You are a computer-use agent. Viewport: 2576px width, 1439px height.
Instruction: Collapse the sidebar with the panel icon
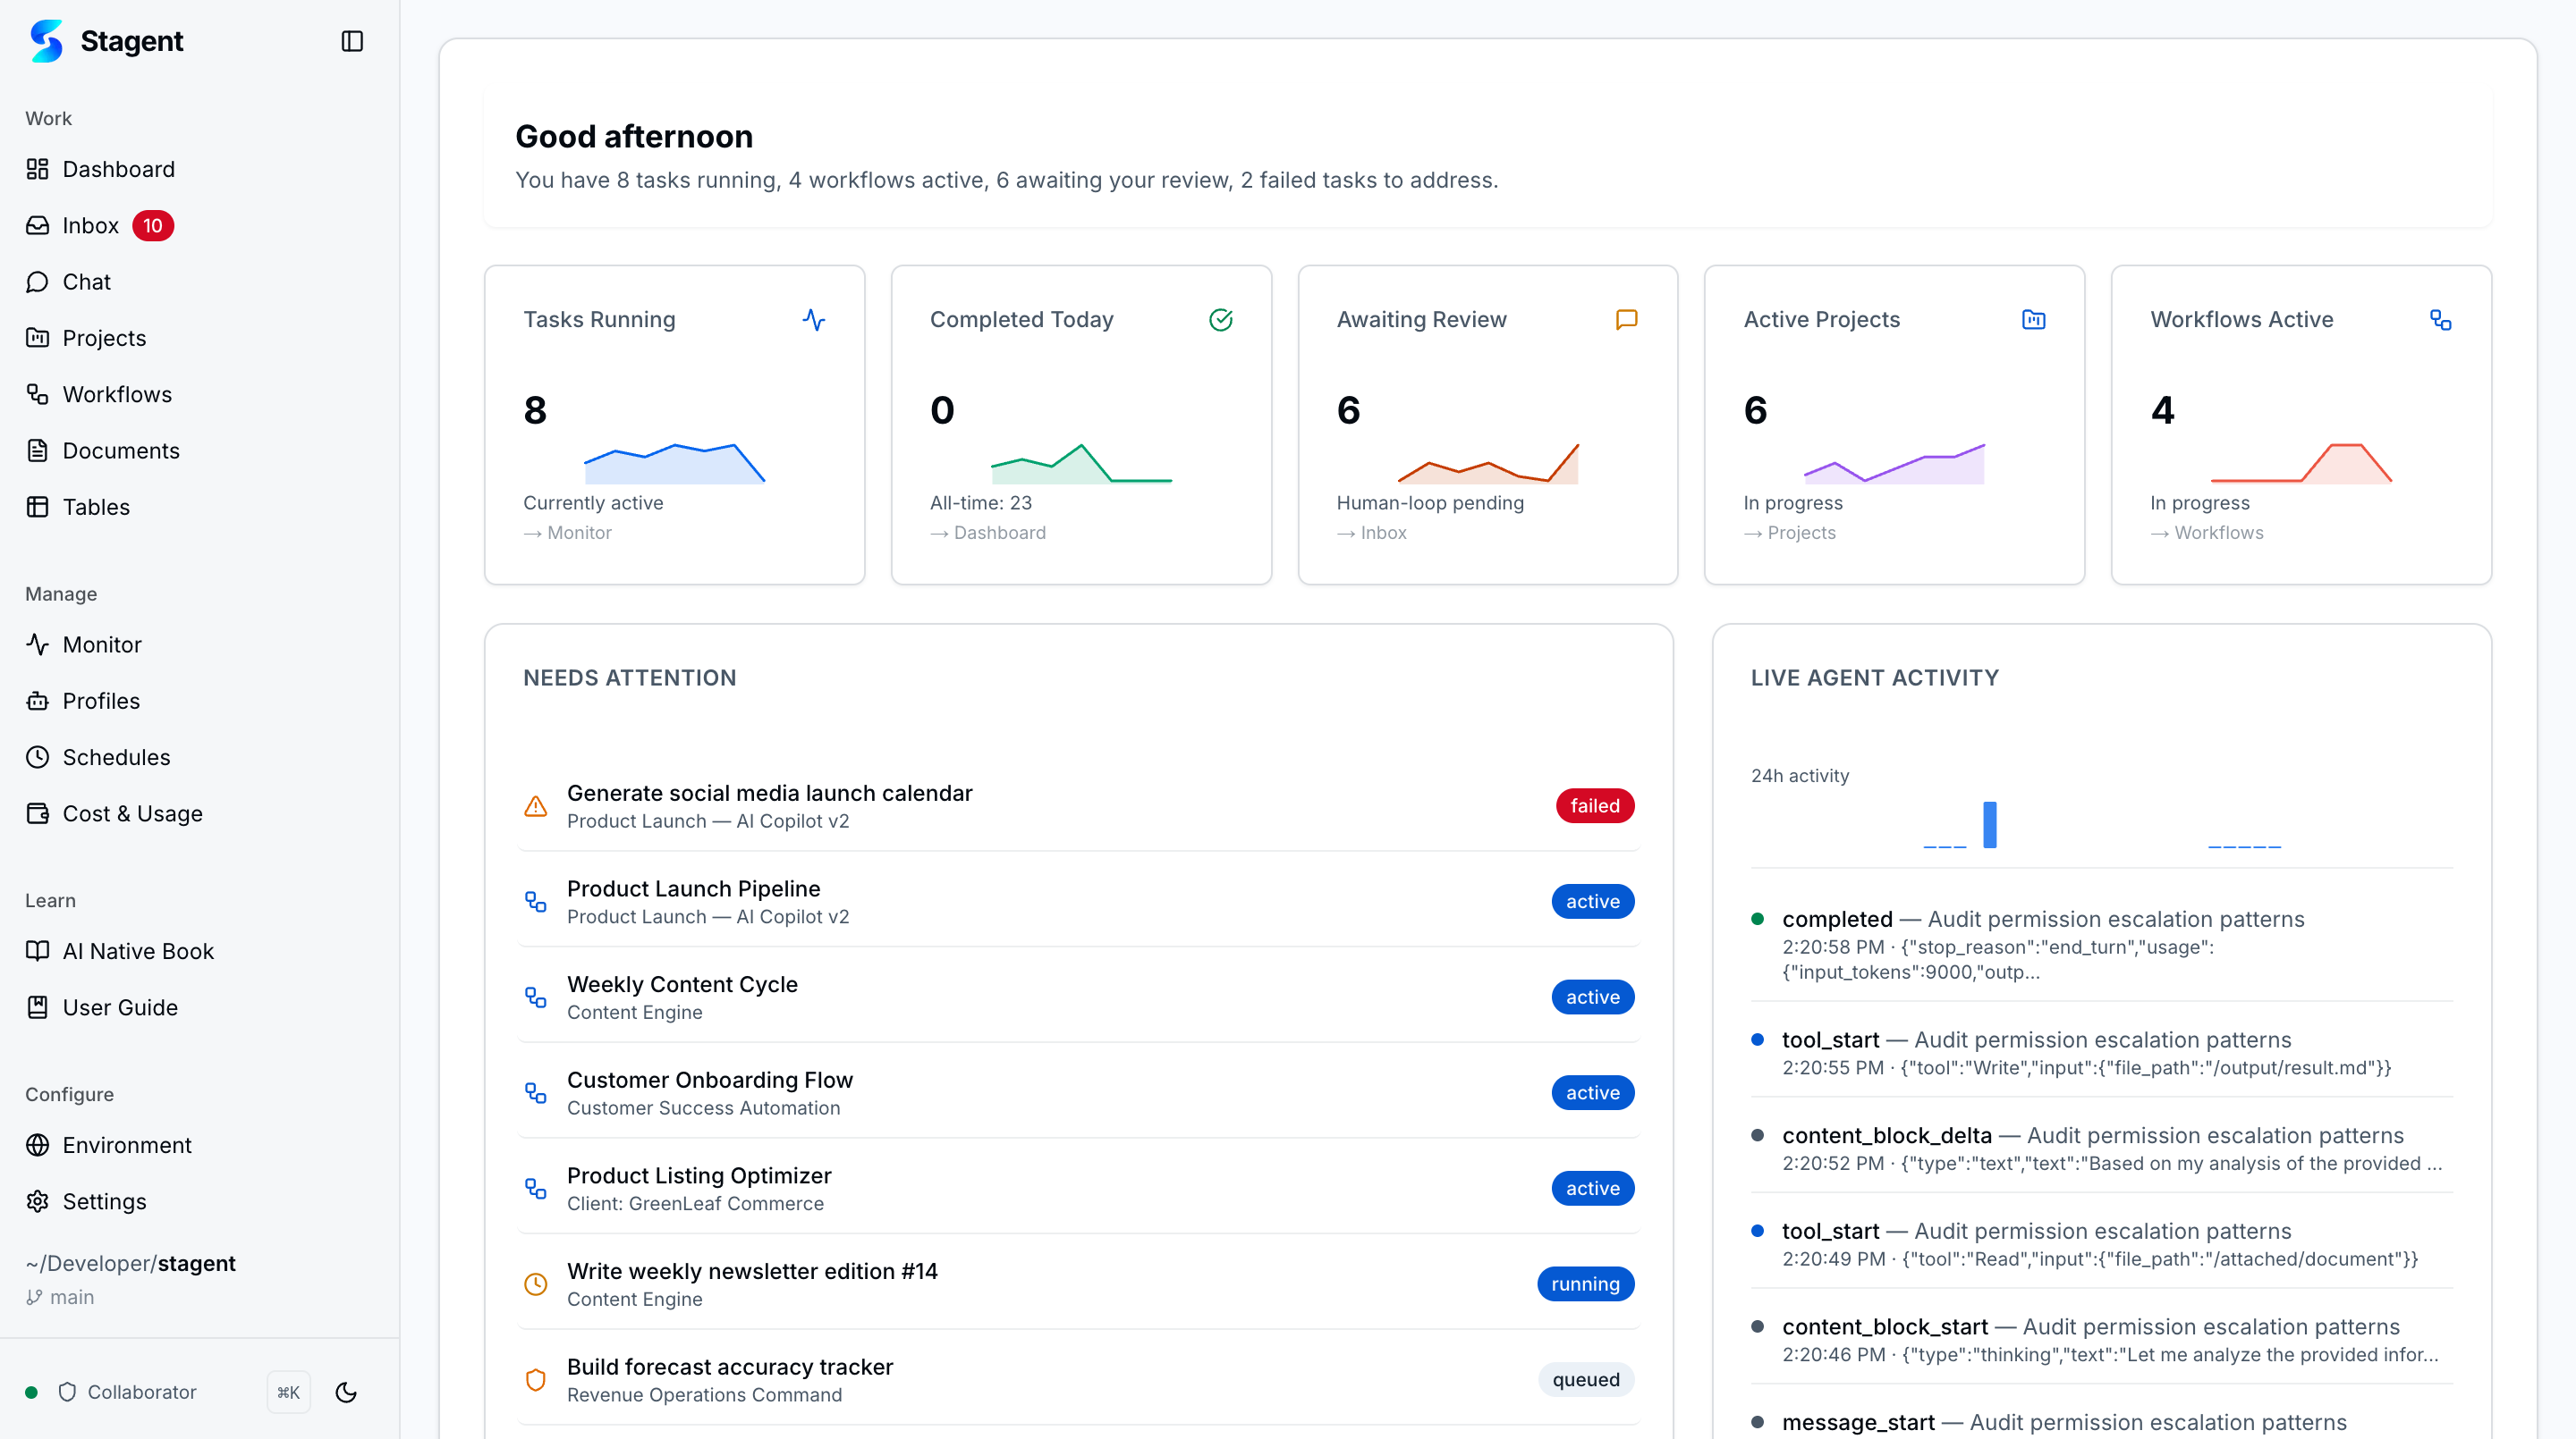coord(352,41)
